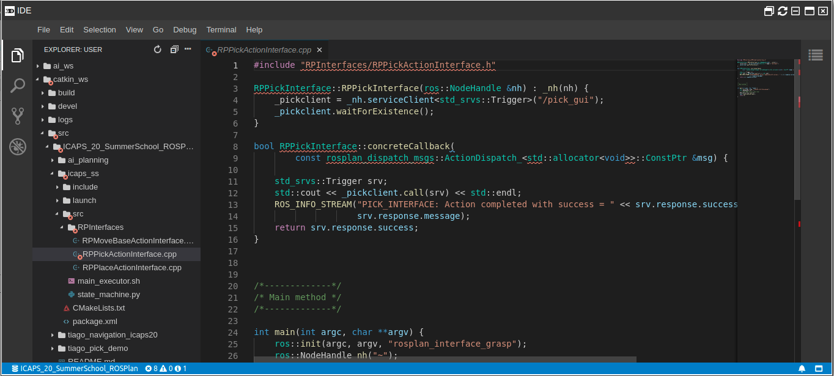The width and height of the screenshot is (834, 376).
Task: Expand the ai_planning folder
Action: [116, 160]
